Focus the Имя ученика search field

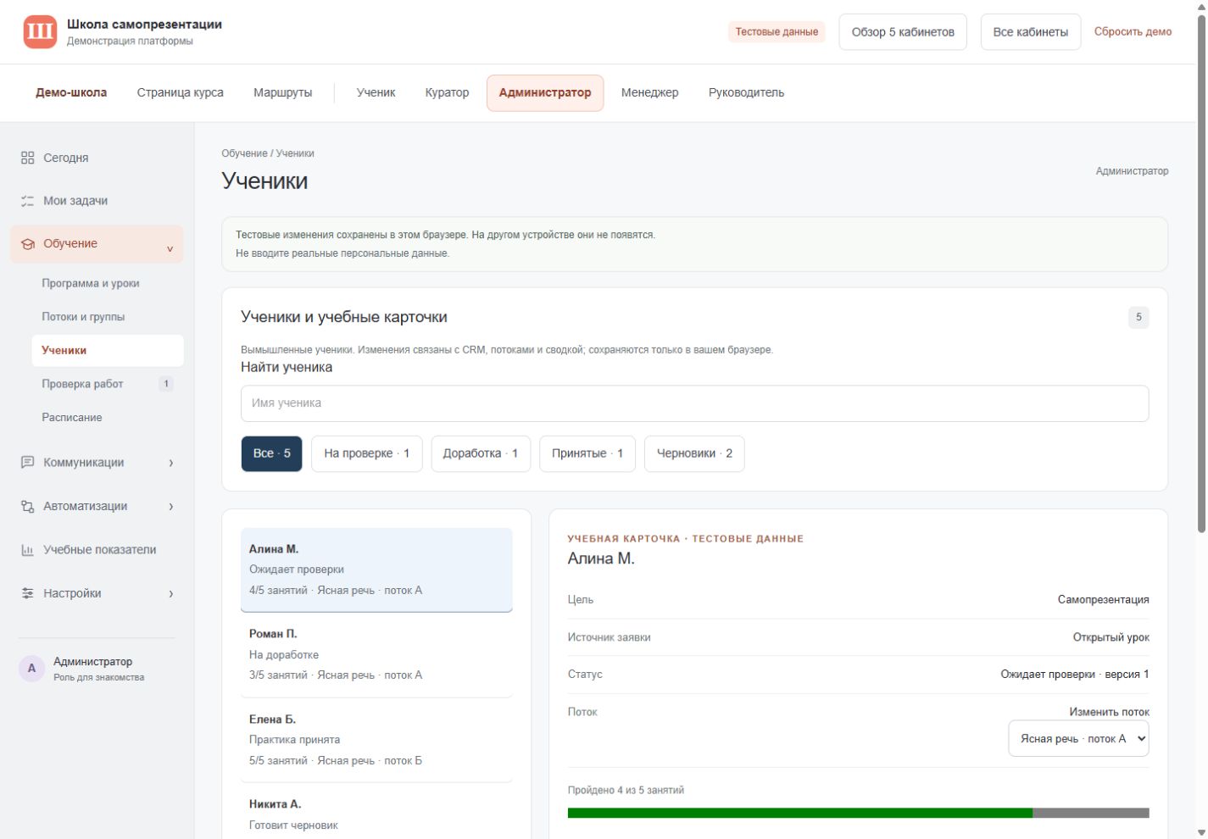click(694, 403)
